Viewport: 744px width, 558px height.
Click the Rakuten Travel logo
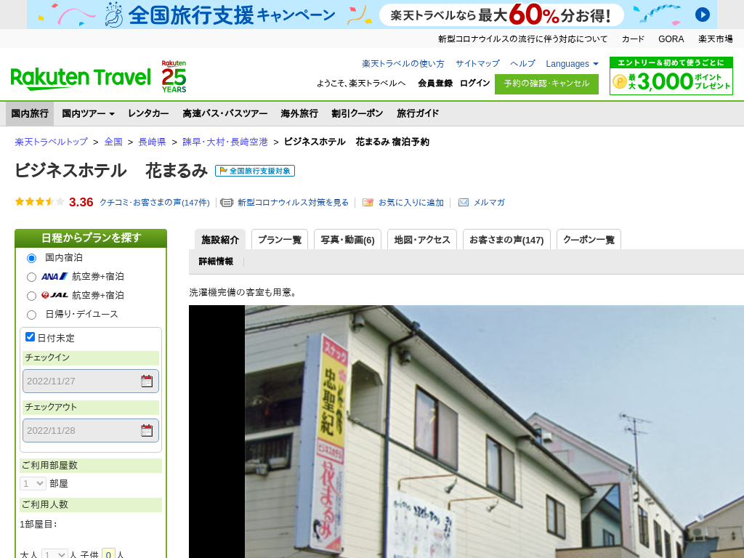81,78
